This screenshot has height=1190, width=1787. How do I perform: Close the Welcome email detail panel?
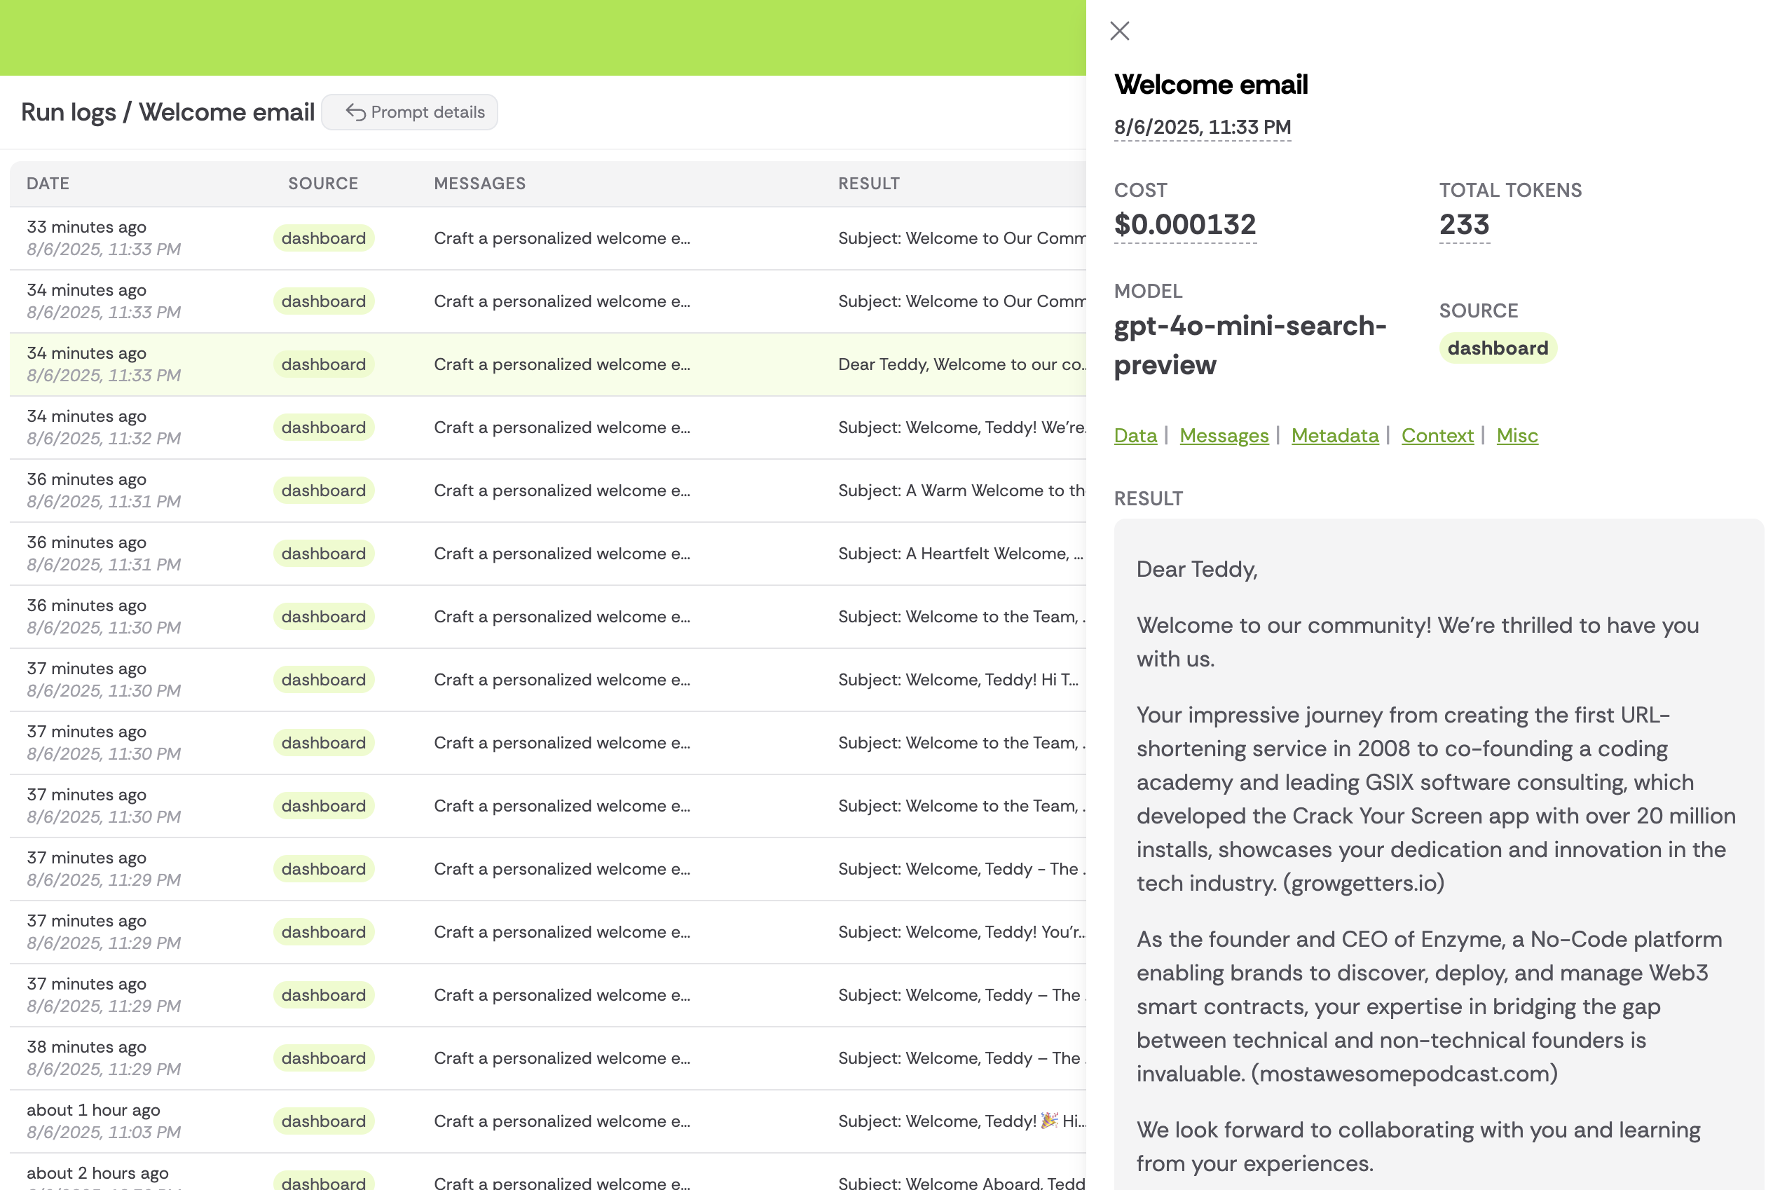[1119, 31]
